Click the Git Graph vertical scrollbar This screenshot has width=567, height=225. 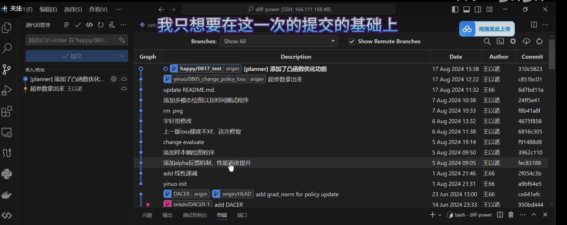point(552,54)
